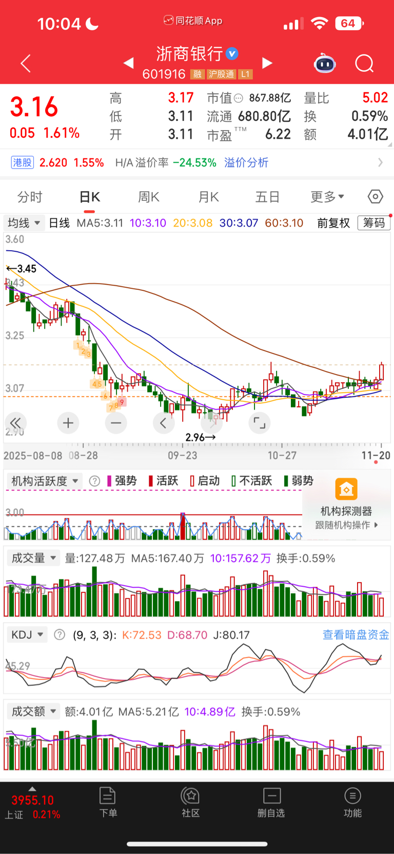This screenshot has height=854, width=394.
Task: Open 机构活跃度 indicator dropdown
Action: click(x=45, y=481)
